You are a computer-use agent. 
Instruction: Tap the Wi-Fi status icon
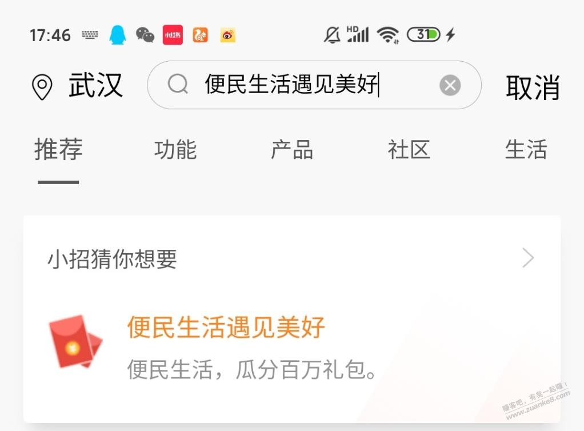(x=388, y=35)
